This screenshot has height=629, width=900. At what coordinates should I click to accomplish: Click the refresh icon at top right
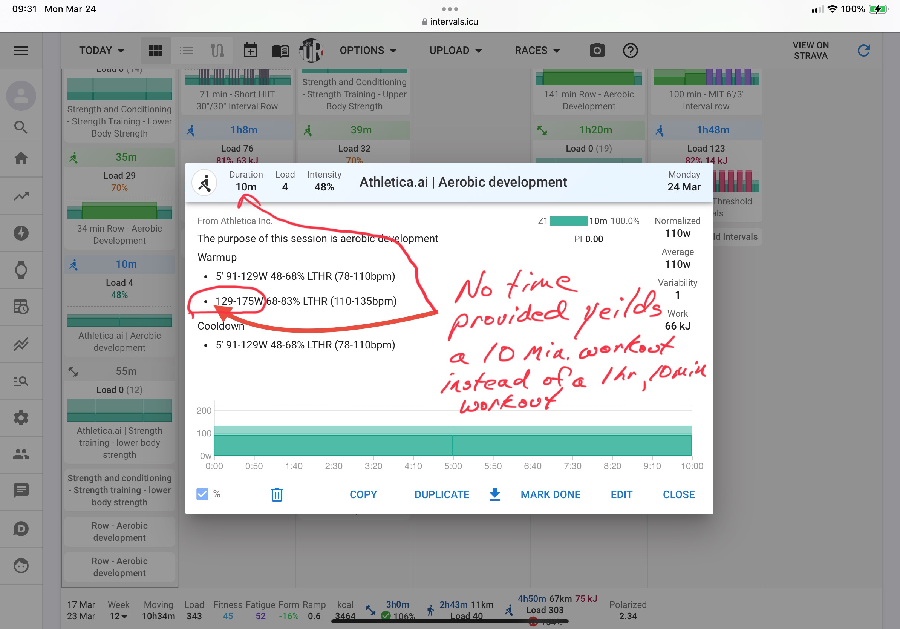(x=863, y=51)
